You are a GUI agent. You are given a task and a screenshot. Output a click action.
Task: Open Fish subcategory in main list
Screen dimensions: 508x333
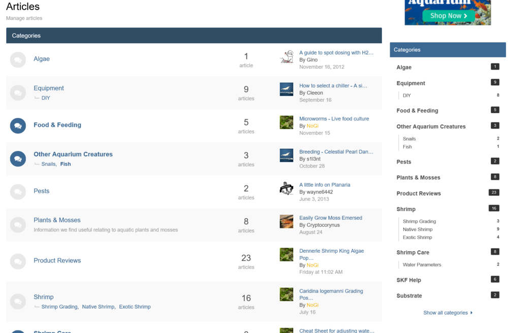click(66, 164)
